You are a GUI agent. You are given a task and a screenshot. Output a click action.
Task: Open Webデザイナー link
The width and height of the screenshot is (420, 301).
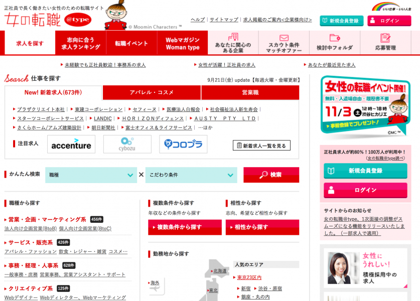tap(21, 297)
